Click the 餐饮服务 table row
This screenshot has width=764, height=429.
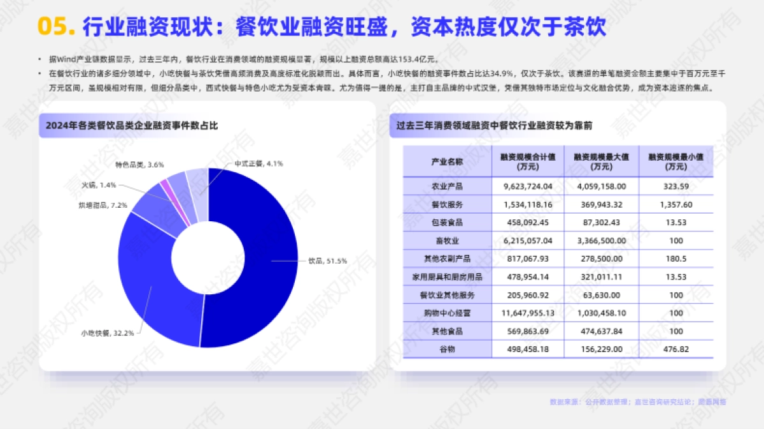pyautogui.click(x=448, y=205)
